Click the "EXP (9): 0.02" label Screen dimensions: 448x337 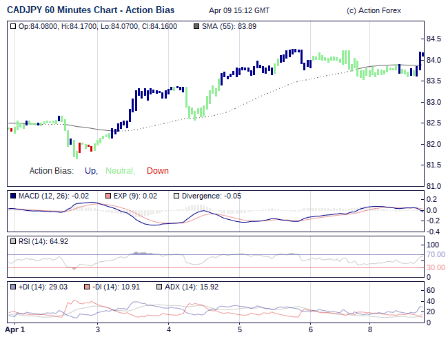click(x=135, y=196)
